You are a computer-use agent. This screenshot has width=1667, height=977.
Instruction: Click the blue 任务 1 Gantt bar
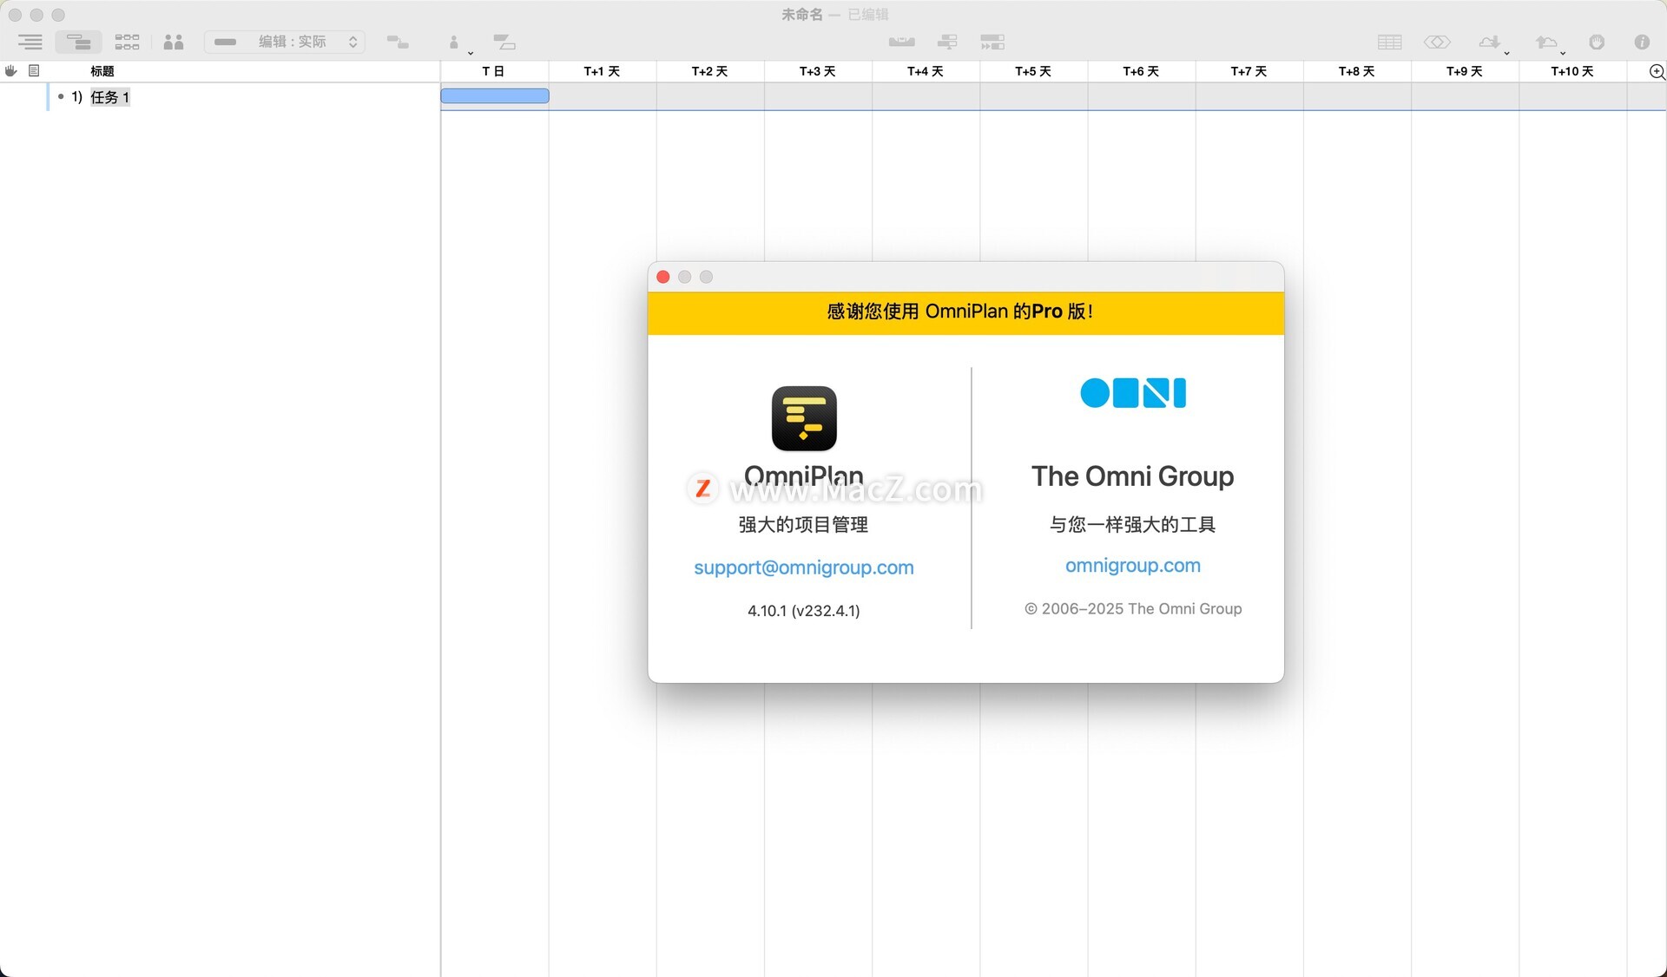494,96
